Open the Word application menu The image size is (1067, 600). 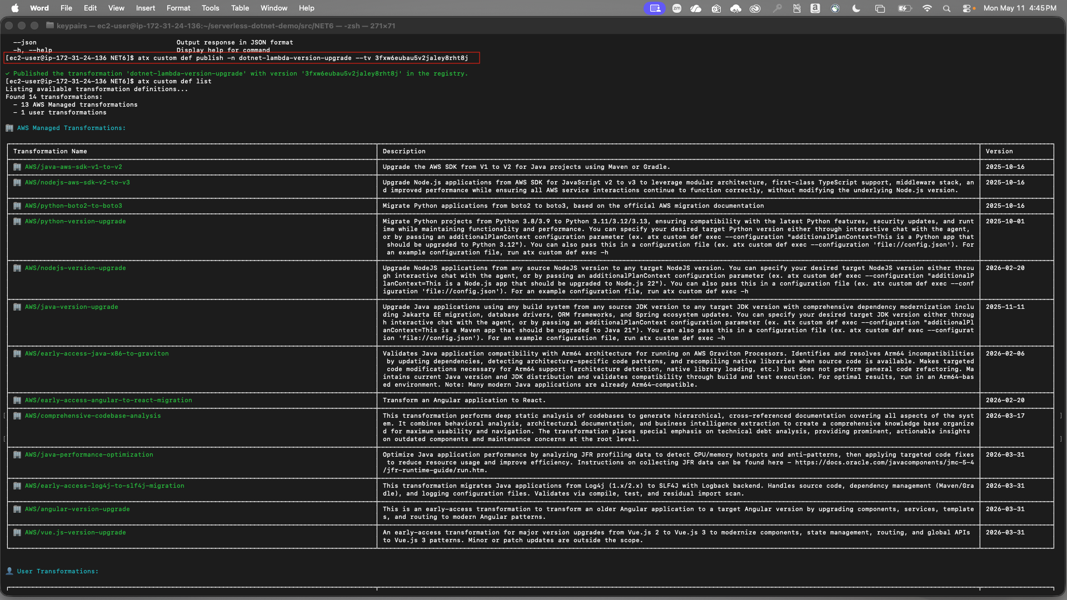click(39, 8)
